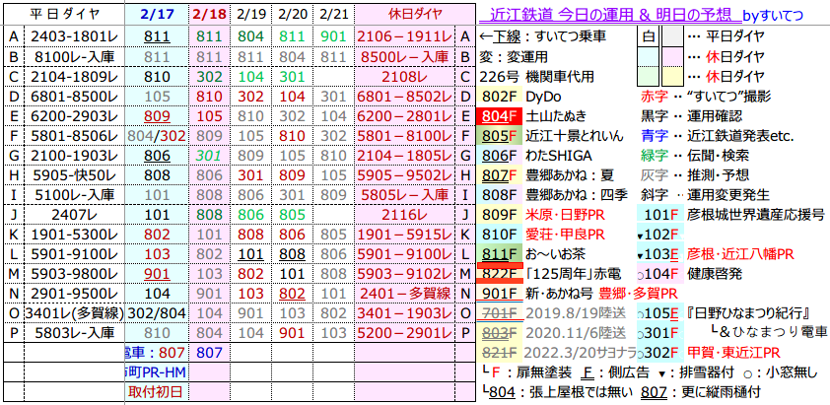Click the 8100レ-入庫 weekday schedule cell
830x405 pixels.
click(74, 56)
